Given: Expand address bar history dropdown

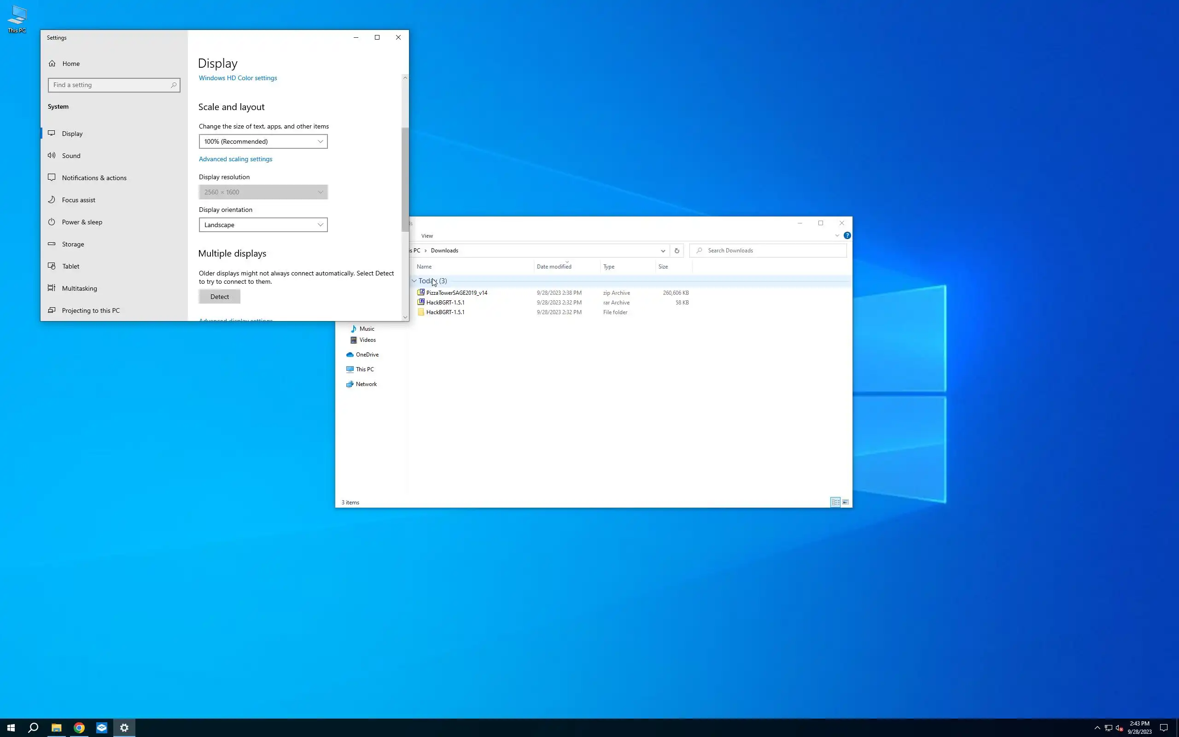Looking at the screenshot, I should (x=663, y=251).
